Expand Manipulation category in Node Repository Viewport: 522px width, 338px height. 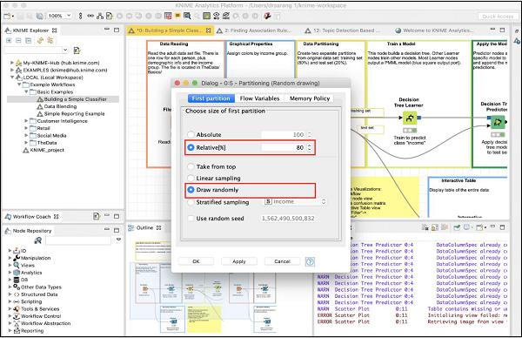[10, 258]
